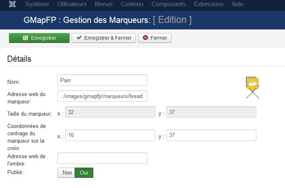Image resolution: width=285 pixels, height=188 pixels.
Task: Click the green checkmark icon
Action: [x=79, y=38]
